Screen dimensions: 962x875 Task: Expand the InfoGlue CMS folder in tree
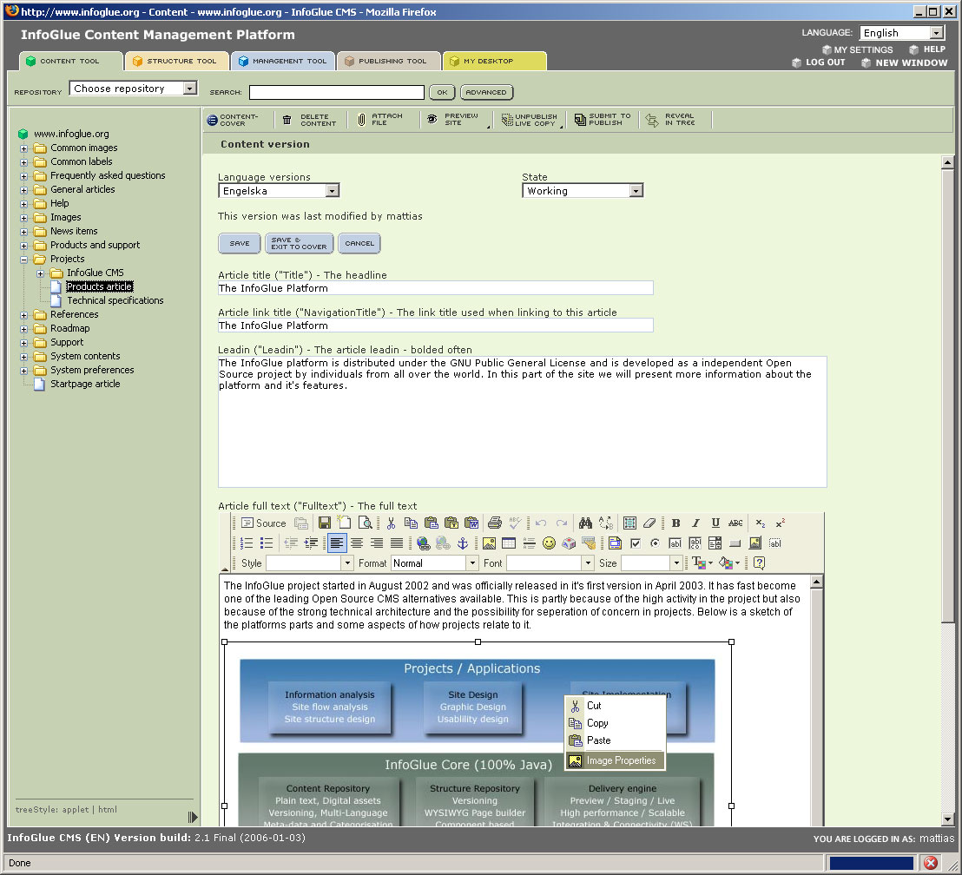(40, 273)
